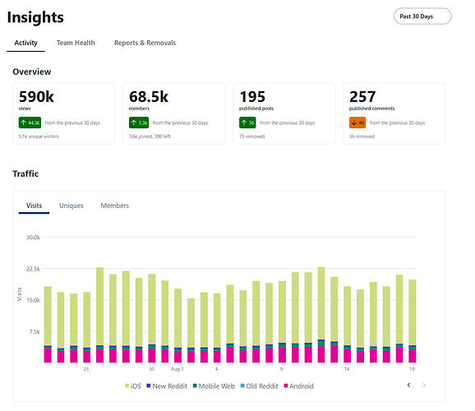Toggle the iOS legend series
475x411 pixels.
[x=133, y=386]
